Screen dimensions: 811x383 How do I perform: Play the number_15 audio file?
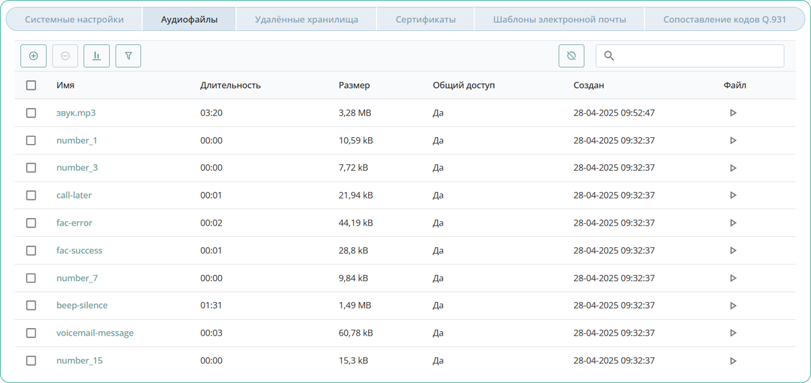(733, 361)
